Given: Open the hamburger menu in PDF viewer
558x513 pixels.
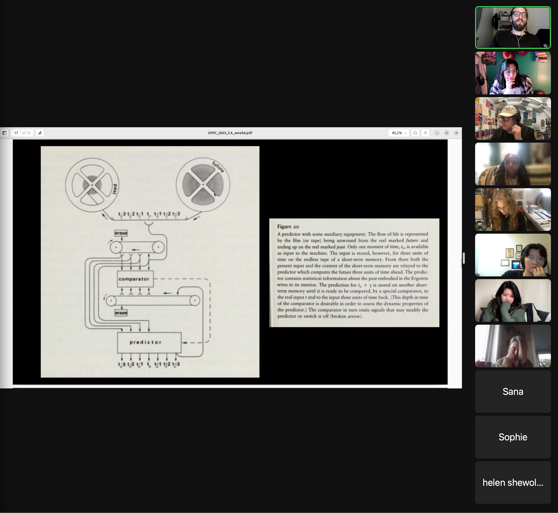Looking at the screenshot, I should click(x=425, y=133).
